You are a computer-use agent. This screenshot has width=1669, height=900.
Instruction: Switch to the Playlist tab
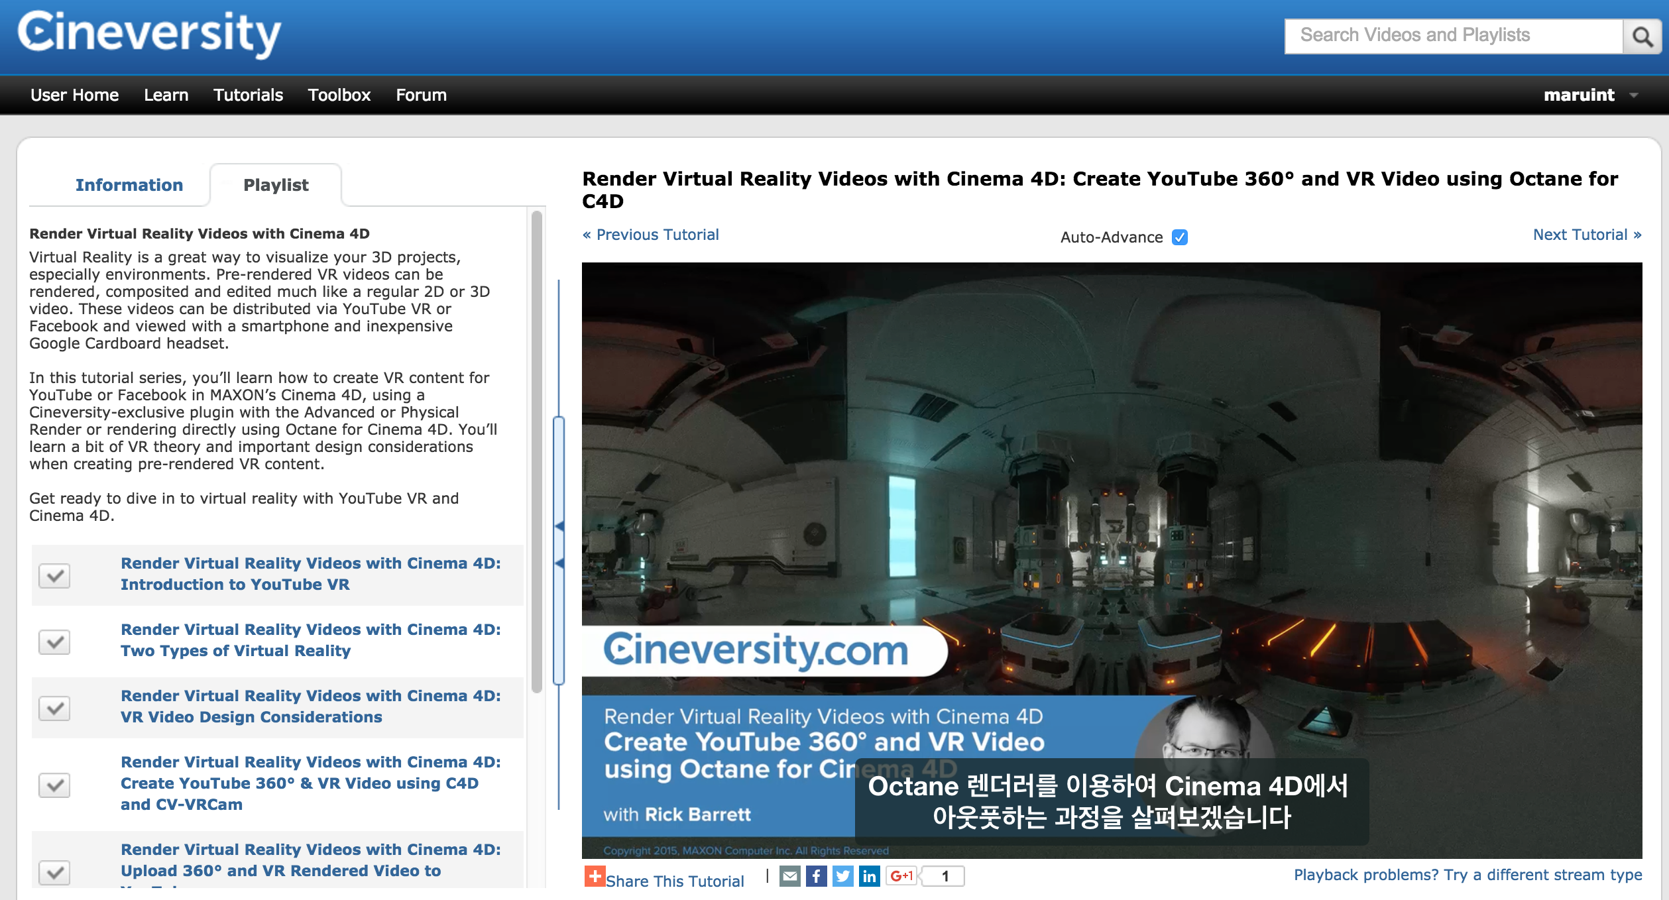click(276, 185)
